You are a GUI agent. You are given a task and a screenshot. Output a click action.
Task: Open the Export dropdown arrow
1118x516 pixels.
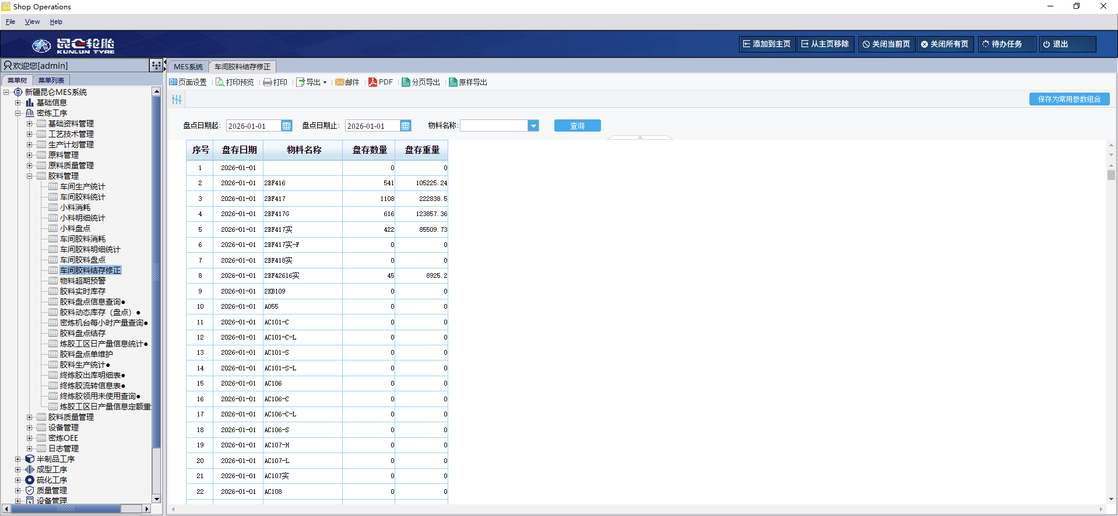click(x=325, y=83)
